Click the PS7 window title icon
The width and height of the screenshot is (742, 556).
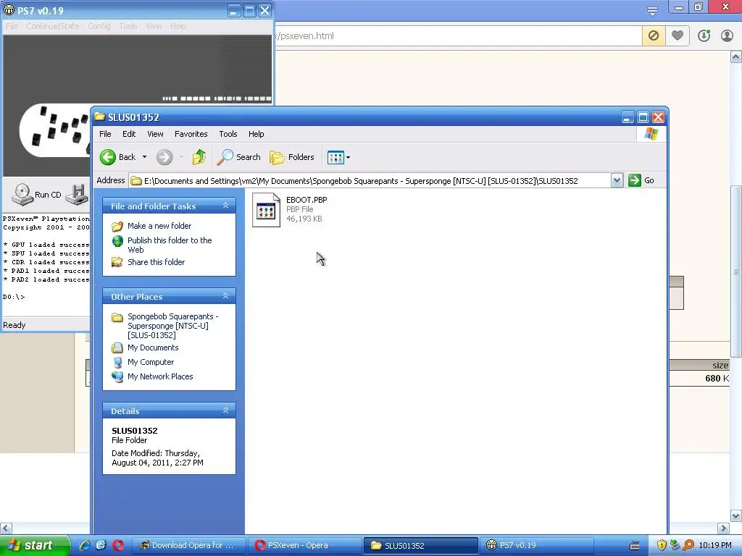click(x=9, y=10)
